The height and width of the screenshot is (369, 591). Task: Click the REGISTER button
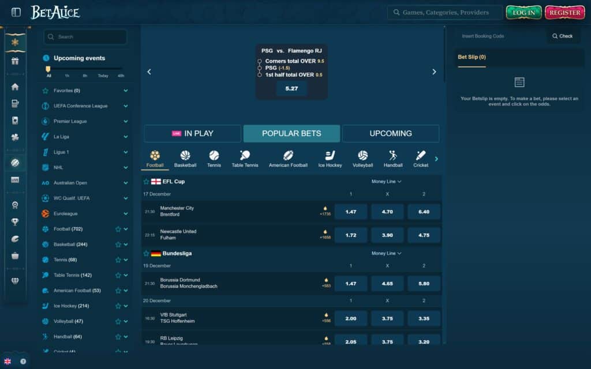[x=564, y=12]
